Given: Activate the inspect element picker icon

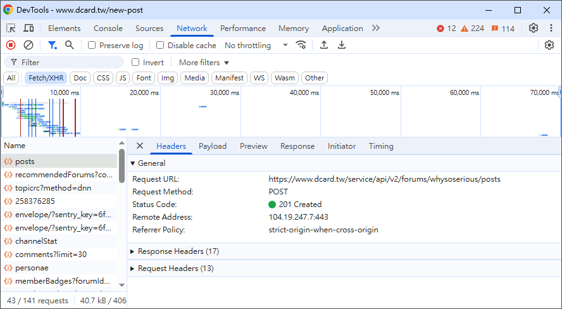Looking at the screenshot, I should (x=11, y=28).
